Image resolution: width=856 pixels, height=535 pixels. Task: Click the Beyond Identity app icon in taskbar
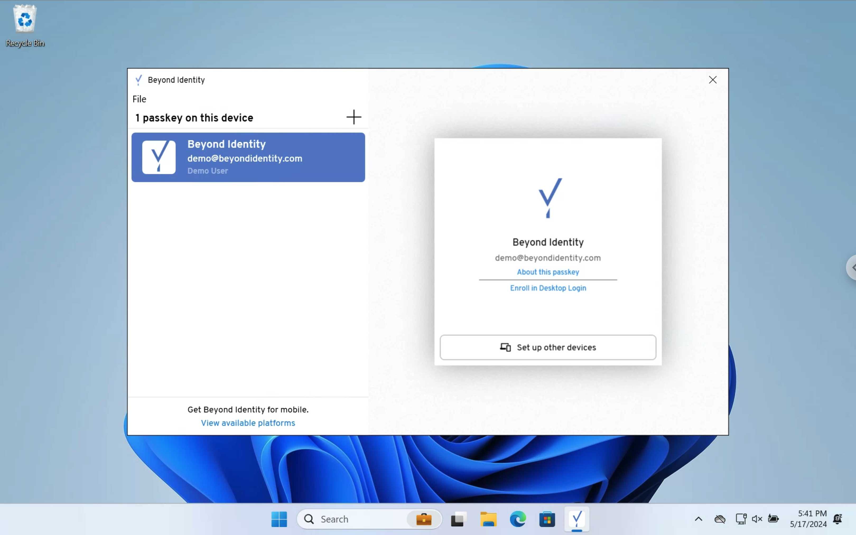click(577, 519)
